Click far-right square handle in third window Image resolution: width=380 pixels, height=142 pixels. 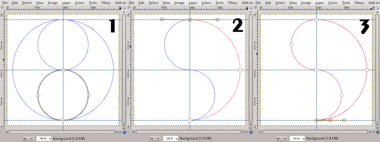click(344, 120)
